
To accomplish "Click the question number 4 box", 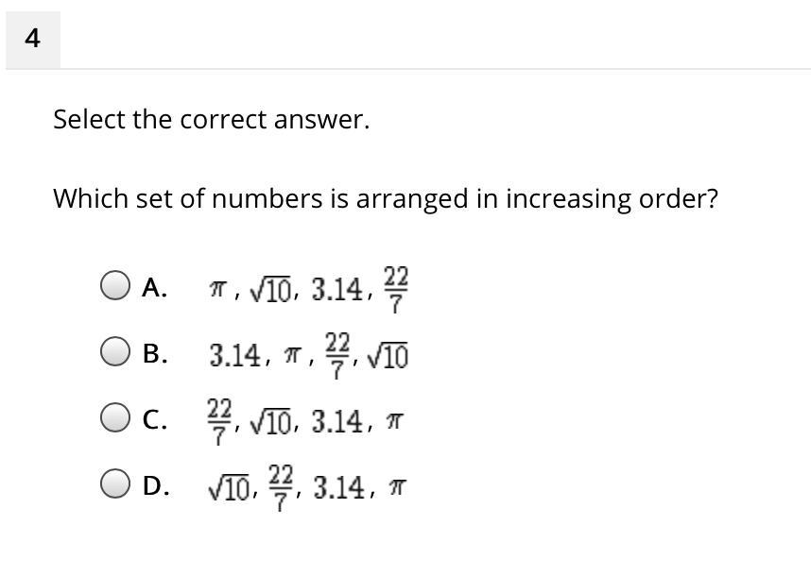I will pyautogui.click(x=32, y=40).
